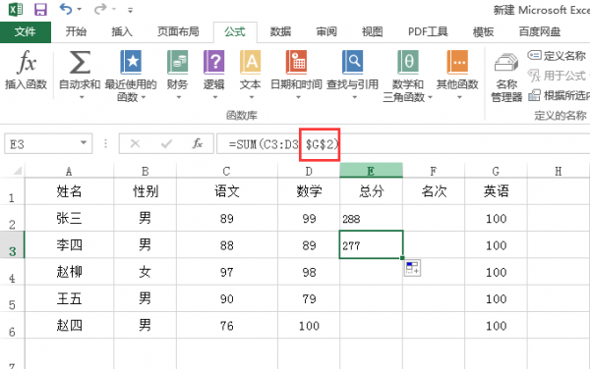590x369 pixels.
Task: Open the Logical (逻辑) functions icon
Action: point(213,62)
